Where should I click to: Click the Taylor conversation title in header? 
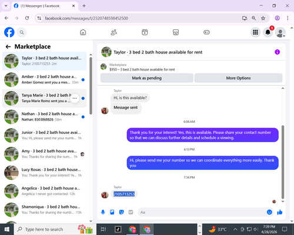click(x=158, y=52)
